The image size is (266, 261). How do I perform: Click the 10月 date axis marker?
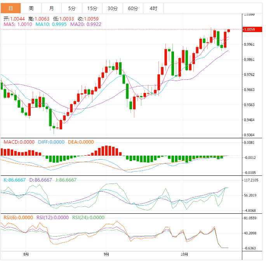pyautogui.click(x=184, y=254)
